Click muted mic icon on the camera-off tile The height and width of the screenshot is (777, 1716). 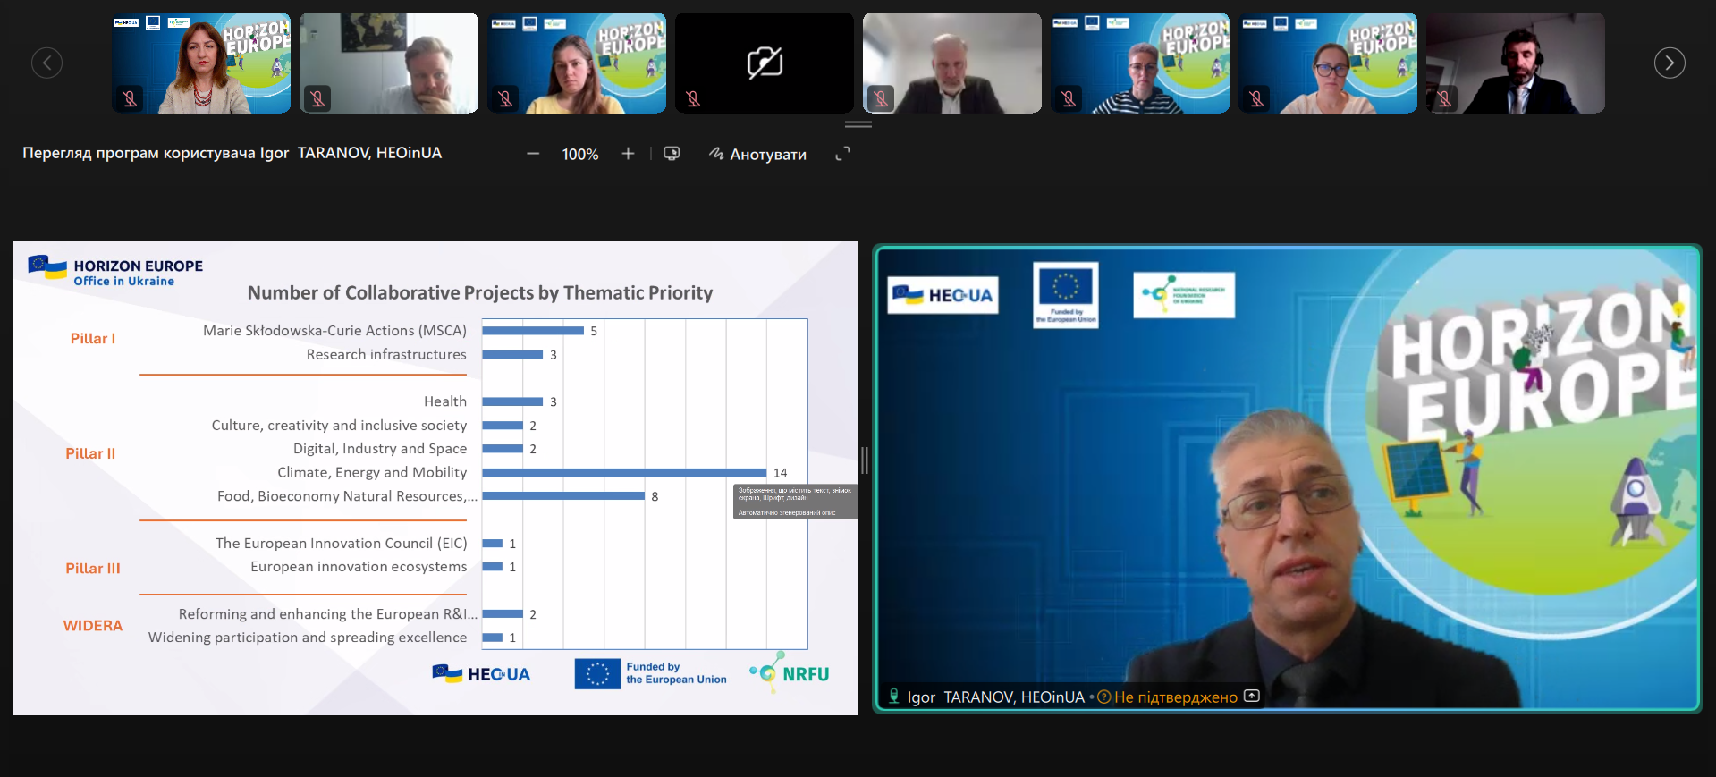click(x=693, y=98)
